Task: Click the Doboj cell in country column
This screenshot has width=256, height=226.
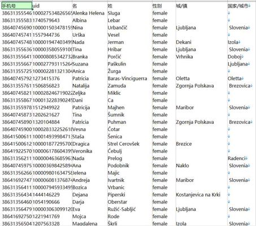Action: point(240,56)
